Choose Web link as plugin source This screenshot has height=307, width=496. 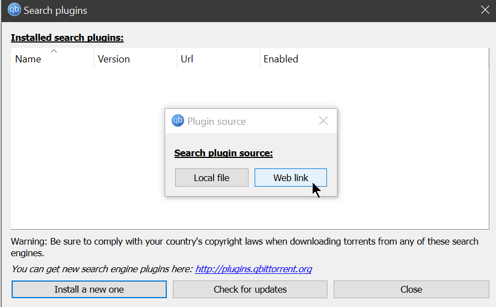click(291, 178)
